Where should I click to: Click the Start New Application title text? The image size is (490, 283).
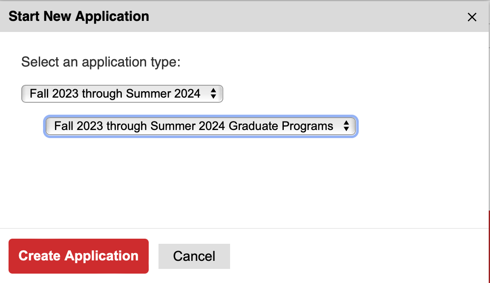pos(79,17)
